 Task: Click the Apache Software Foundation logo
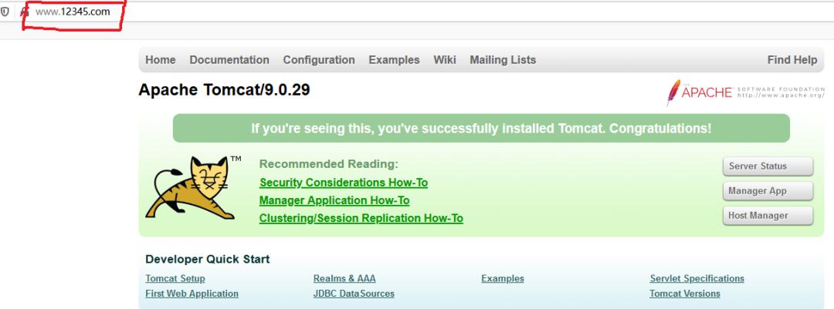click(745, 92)
